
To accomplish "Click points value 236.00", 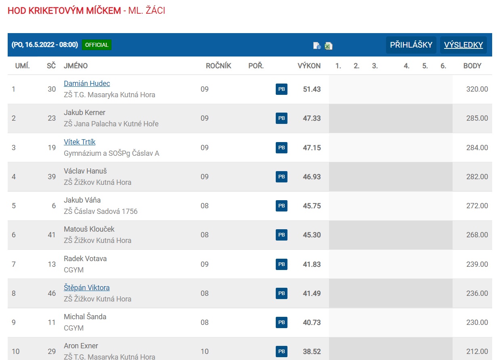I will point(477,293).
